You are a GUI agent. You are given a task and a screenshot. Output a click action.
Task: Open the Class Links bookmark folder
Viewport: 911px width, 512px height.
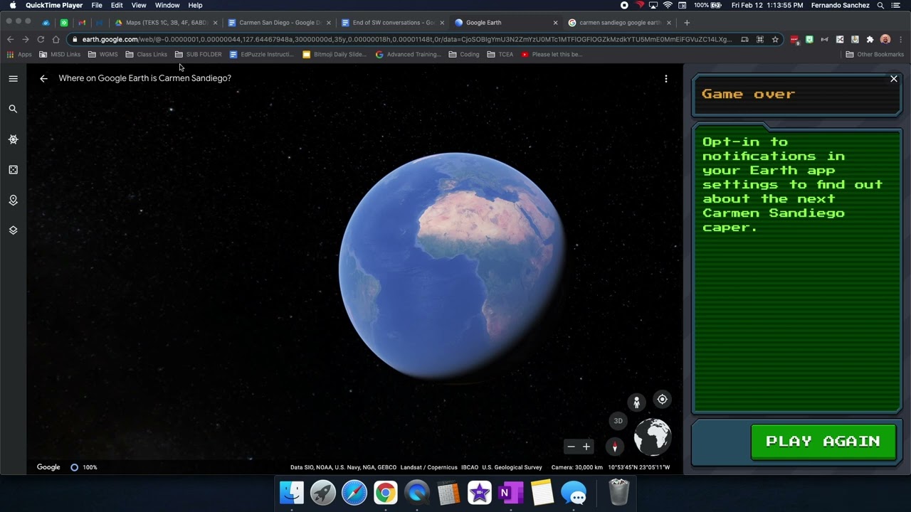click(x=146, y=55)
